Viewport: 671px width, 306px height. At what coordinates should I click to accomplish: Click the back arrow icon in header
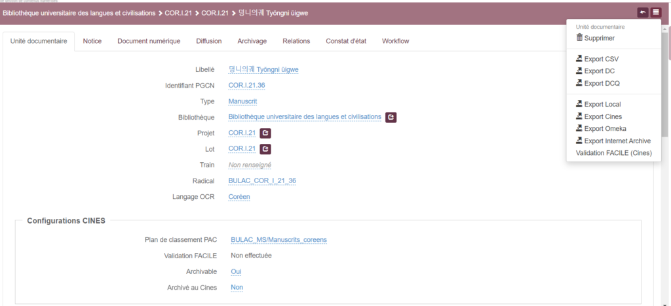tap(643, 13)
